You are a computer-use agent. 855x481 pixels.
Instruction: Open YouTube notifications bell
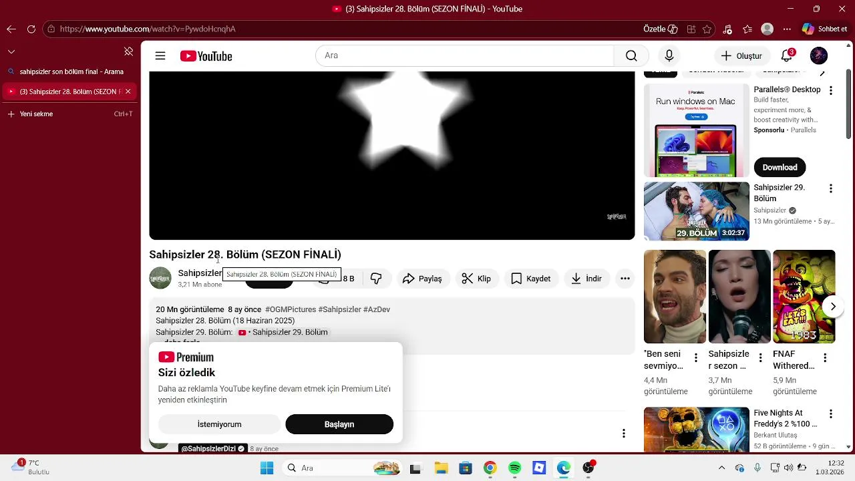click(787, 56)
